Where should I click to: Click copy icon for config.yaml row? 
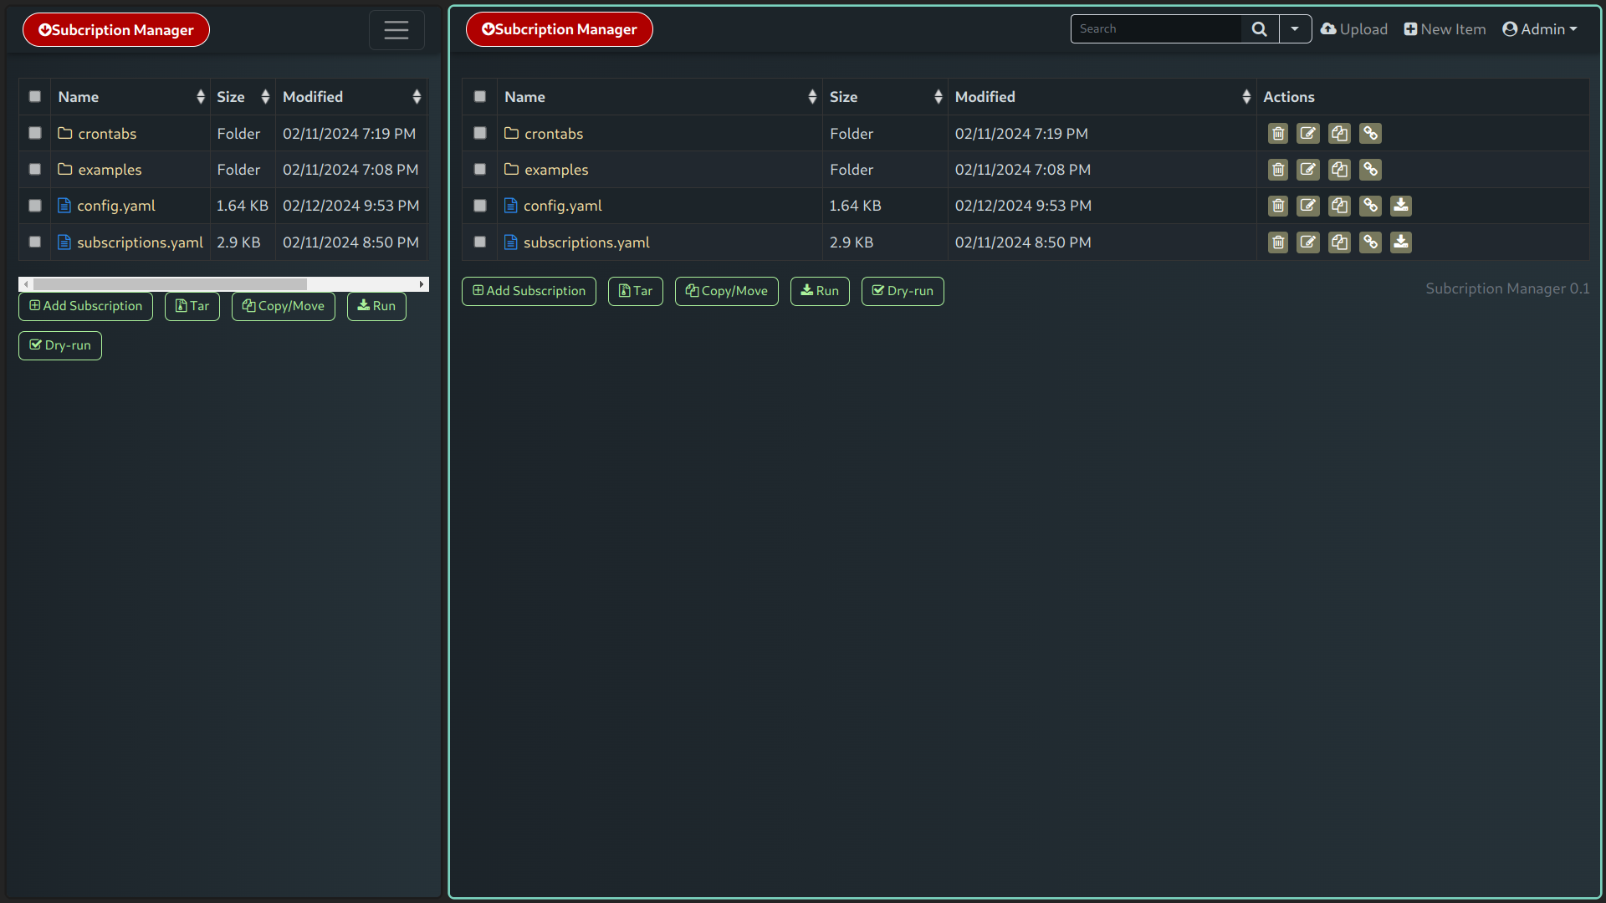tap(1339, 206)
